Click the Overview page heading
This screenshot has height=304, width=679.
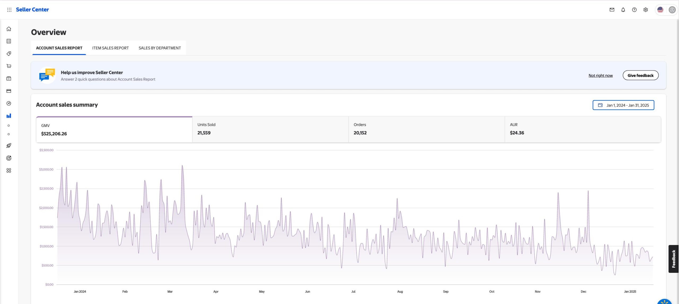(x=49, y=32)
